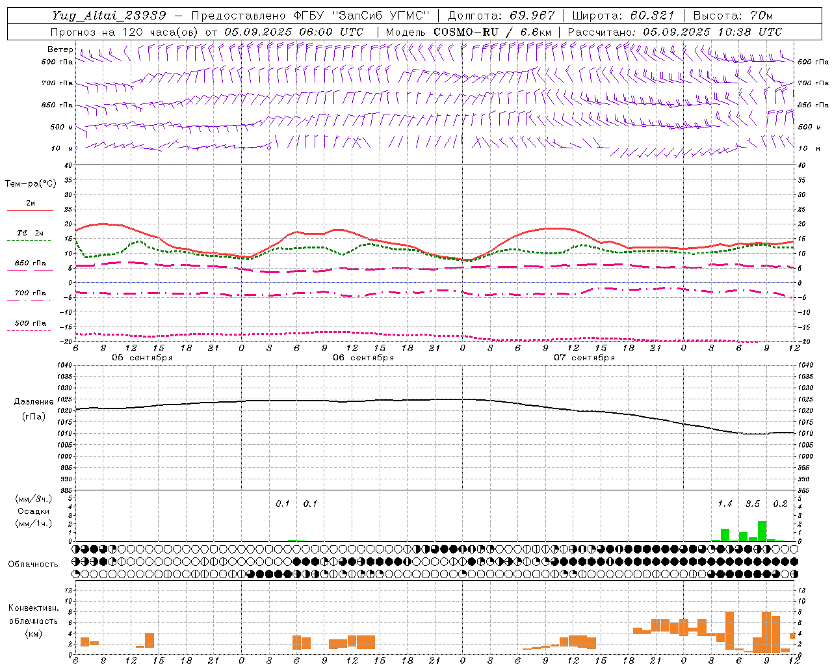Image resolution: width=832 pixels, height=666 pixels.
Task: Click the elevation text Высота: 70м
Action: (733, 16)
